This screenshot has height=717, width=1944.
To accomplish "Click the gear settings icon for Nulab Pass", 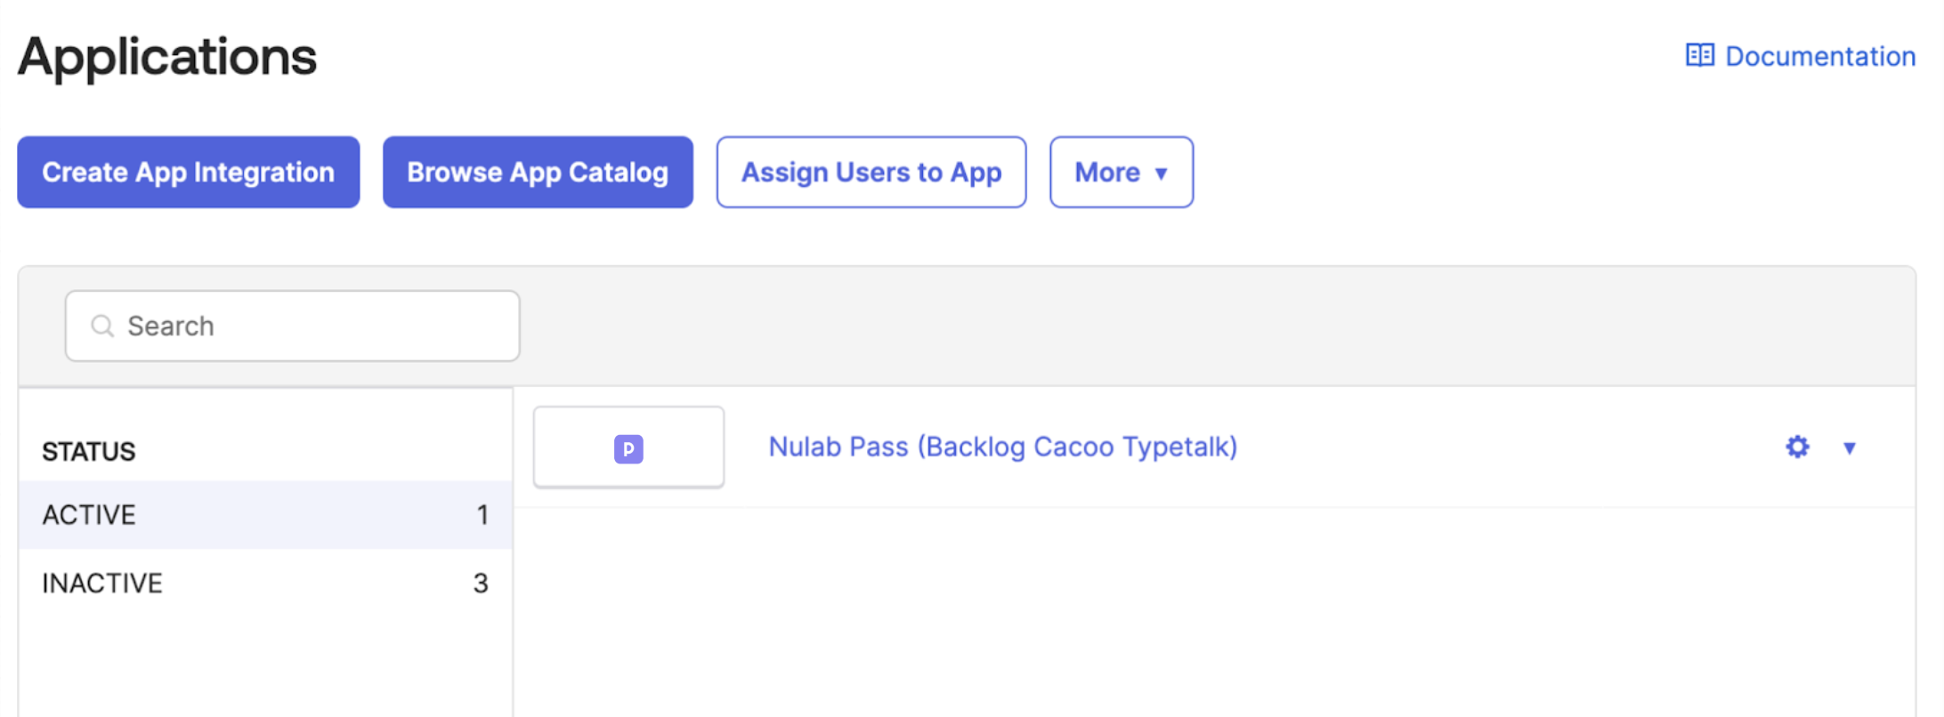I will coord(1797,447).
